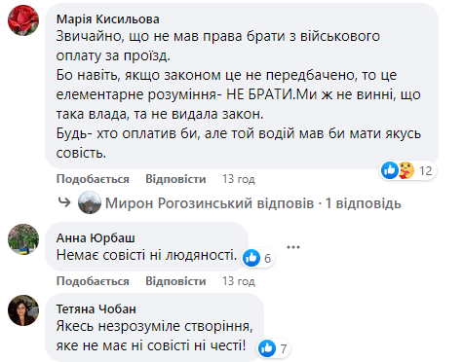Open Марія Кисильова's rose profile picture
The width and height of the screenshot is (463, 362).
(x=23, y=20)
